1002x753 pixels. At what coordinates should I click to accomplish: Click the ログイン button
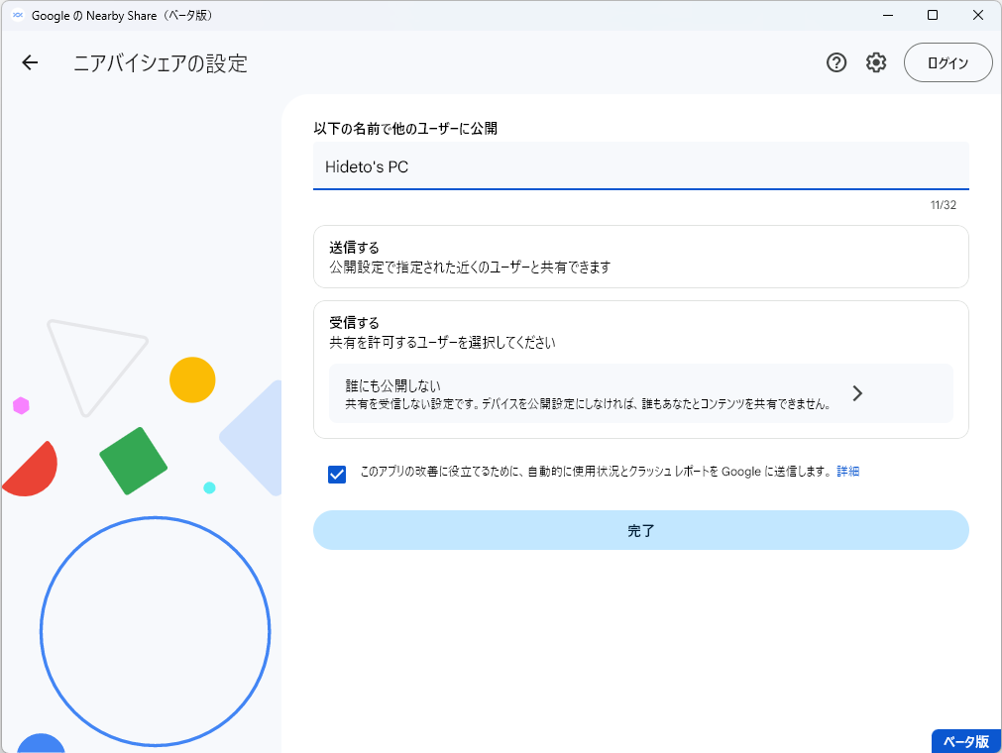coord(947,62)
